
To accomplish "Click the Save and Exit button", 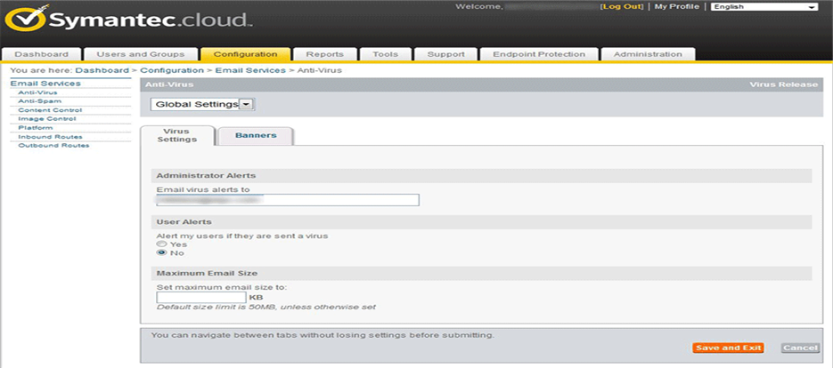I will point(728,348).
